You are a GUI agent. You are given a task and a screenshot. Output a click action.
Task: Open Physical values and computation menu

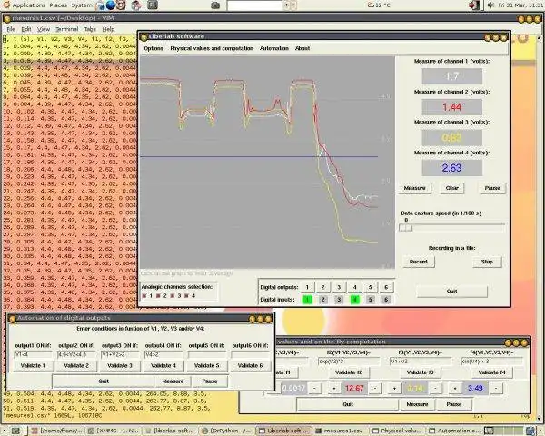[212, 48]
